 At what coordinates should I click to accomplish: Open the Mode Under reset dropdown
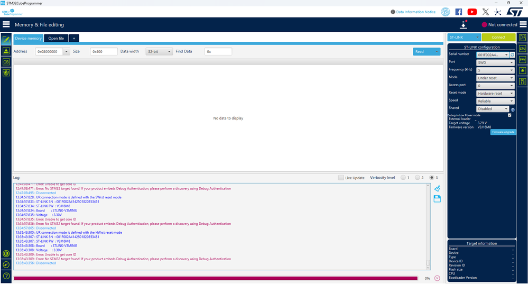495,78
